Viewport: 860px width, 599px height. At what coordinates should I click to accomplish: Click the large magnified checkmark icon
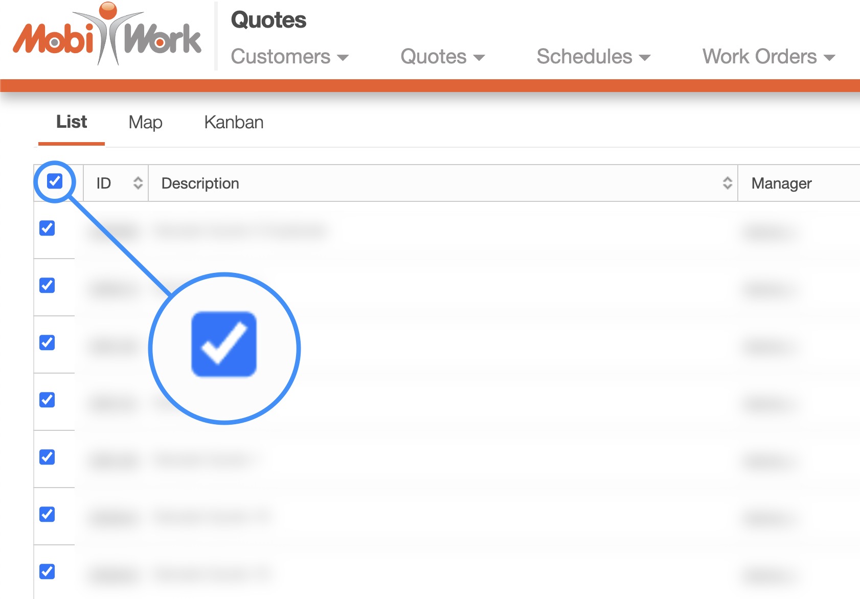(x=224, y=344)
